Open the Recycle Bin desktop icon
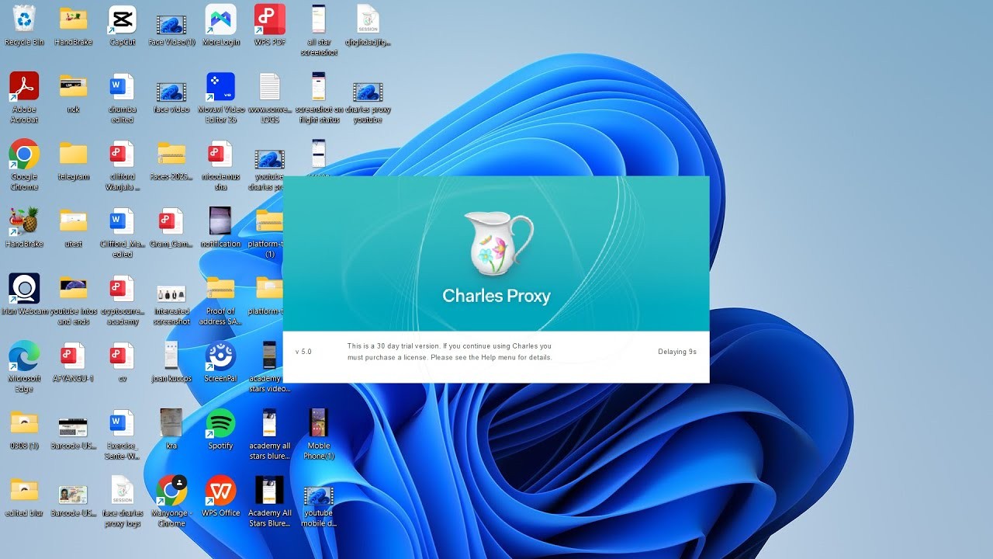 point(24,26)
